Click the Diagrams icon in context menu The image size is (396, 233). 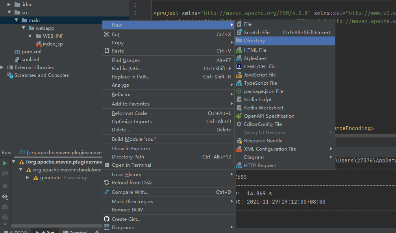tap(107, 227)
